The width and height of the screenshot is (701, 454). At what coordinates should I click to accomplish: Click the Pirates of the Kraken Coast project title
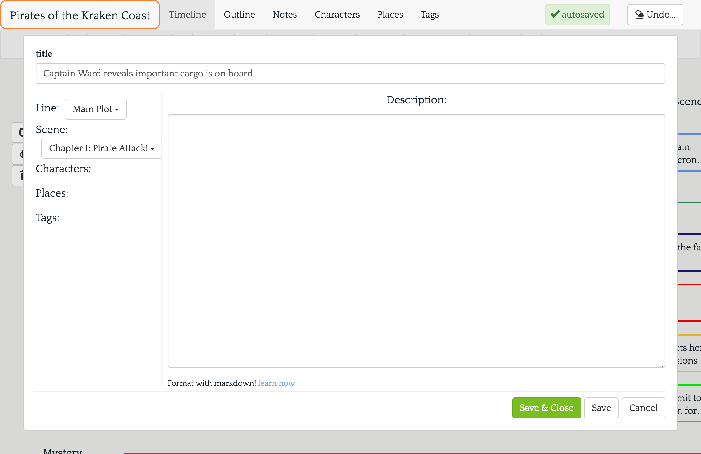pos(80,15)
